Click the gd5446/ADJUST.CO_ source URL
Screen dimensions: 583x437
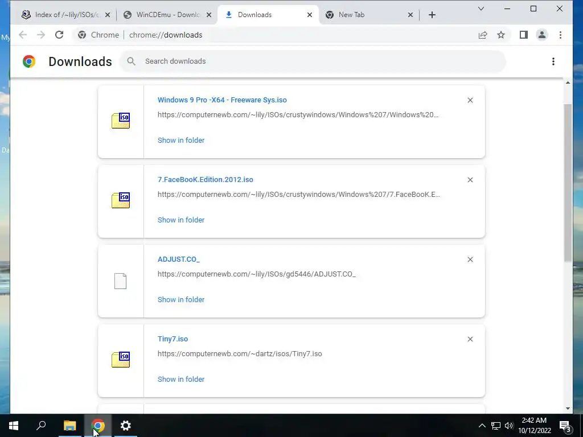tap(257, 274)
